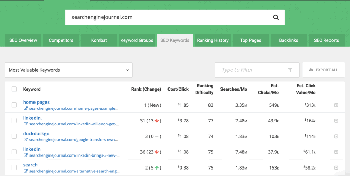
Task: Open external link icon for alternative-search-eng URL
Action: (26, 171)
